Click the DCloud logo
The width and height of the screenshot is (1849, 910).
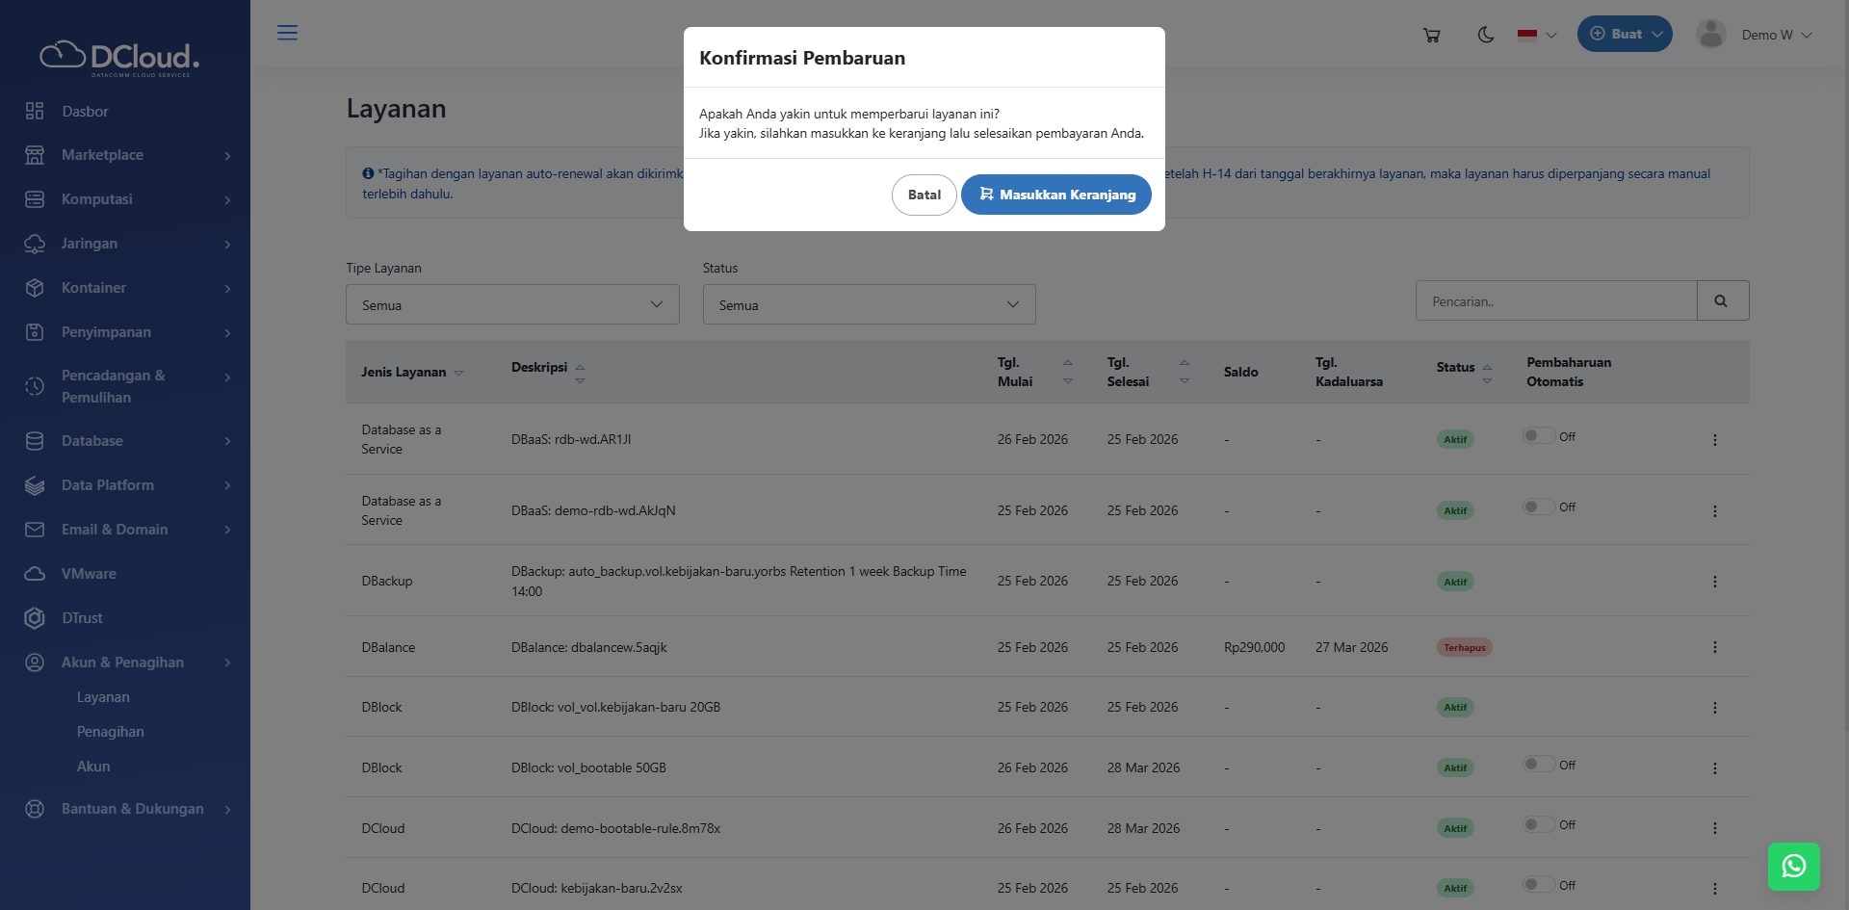[x=119, y=58]
